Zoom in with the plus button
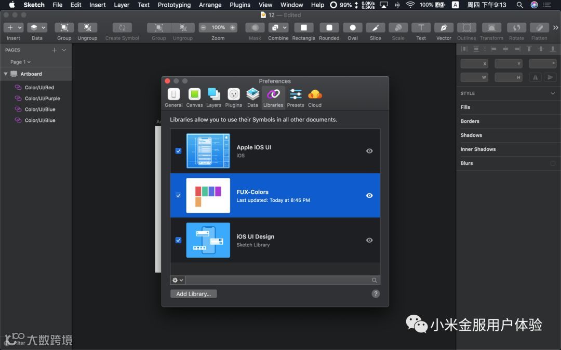This screenshot has width=561, height=350. click(233, 27)
